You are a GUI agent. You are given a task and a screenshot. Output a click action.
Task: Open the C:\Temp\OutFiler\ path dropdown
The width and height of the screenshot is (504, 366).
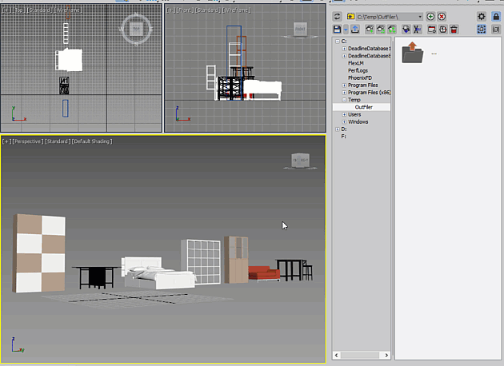(420, 17)
